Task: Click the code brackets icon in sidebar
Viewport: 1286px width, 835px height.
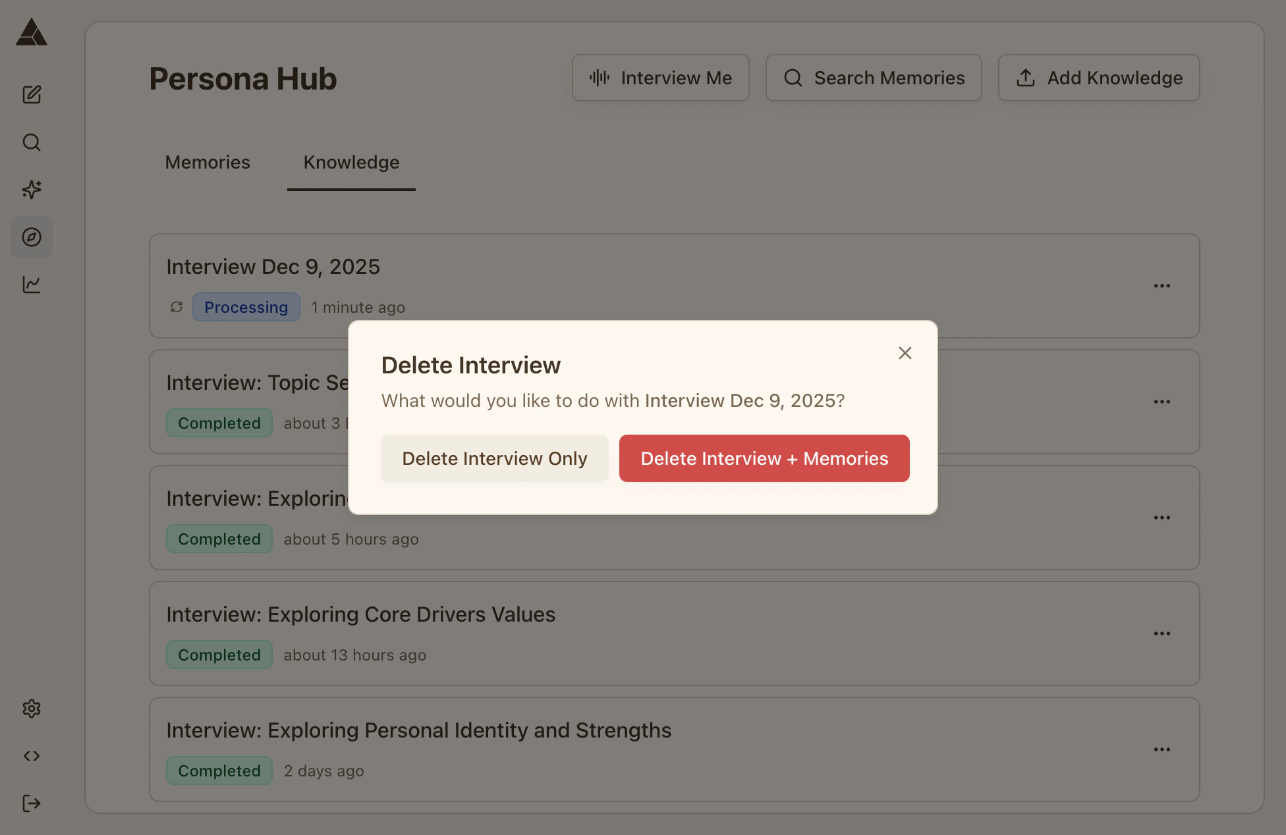Action: 32,756
